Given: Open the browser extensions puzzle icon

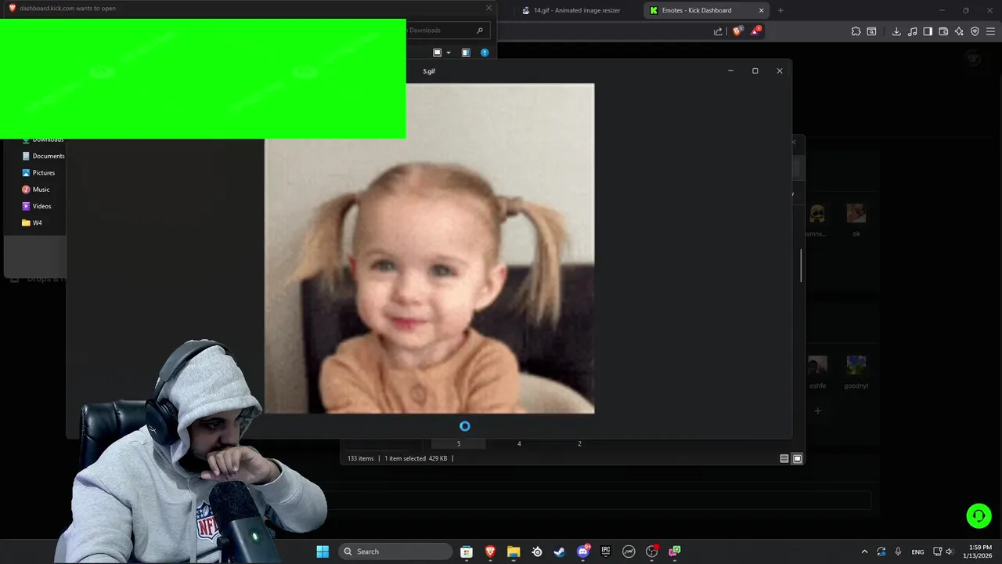Looking at the screenshot, I should click(x=856, y=31).
